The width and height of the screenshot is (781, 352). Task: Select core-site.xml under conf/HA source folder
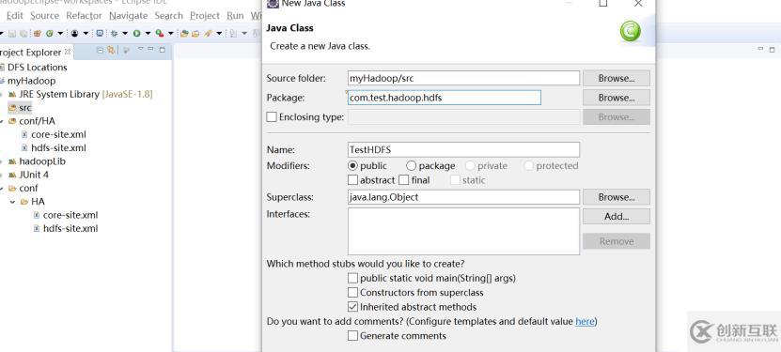click(58, 134)
